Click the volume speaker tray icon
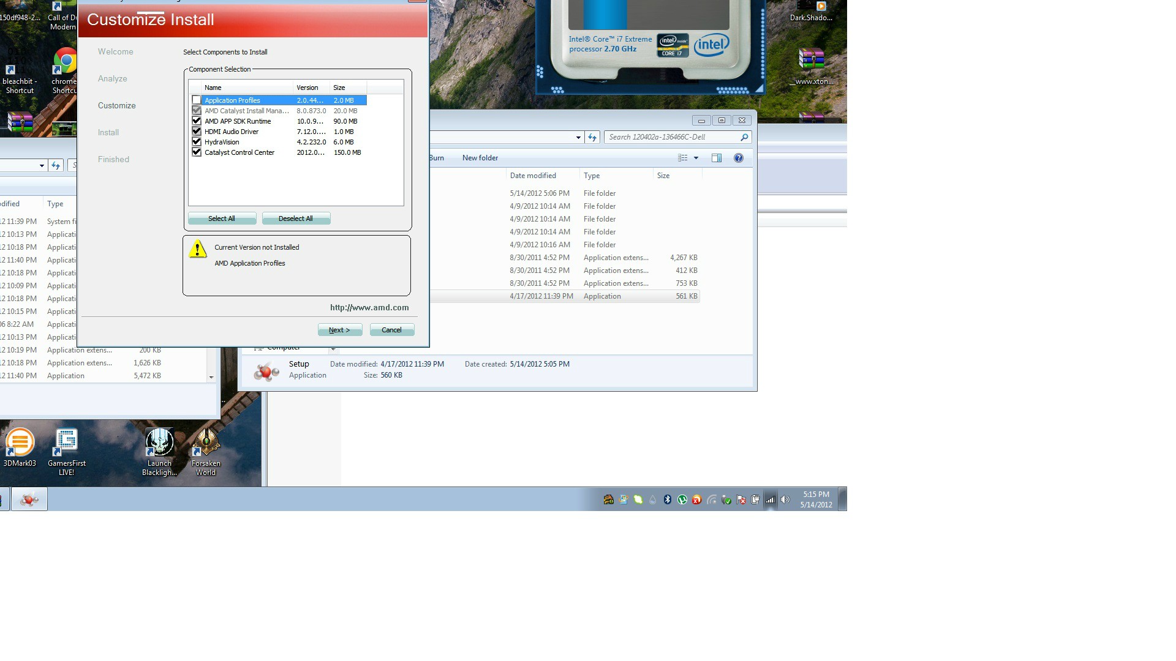The image size is (1176, 661). pos(785,500)
